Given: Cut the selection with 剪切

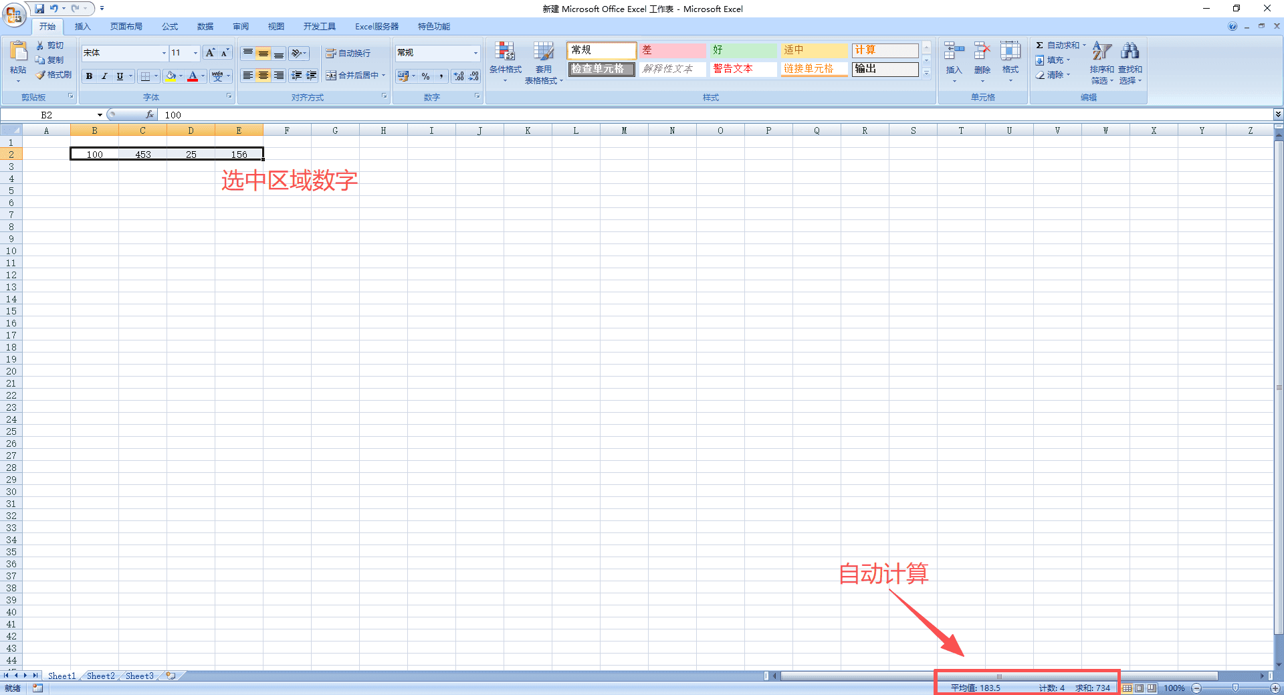Looking at the screenshot, I should click(50, 45).
